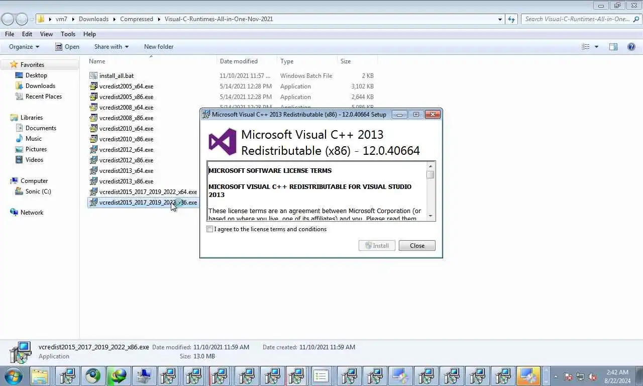Open Internet Download Manager from the taskbar
The height and width of the screenshot is (386, 643).
click(x=119, y=376)
